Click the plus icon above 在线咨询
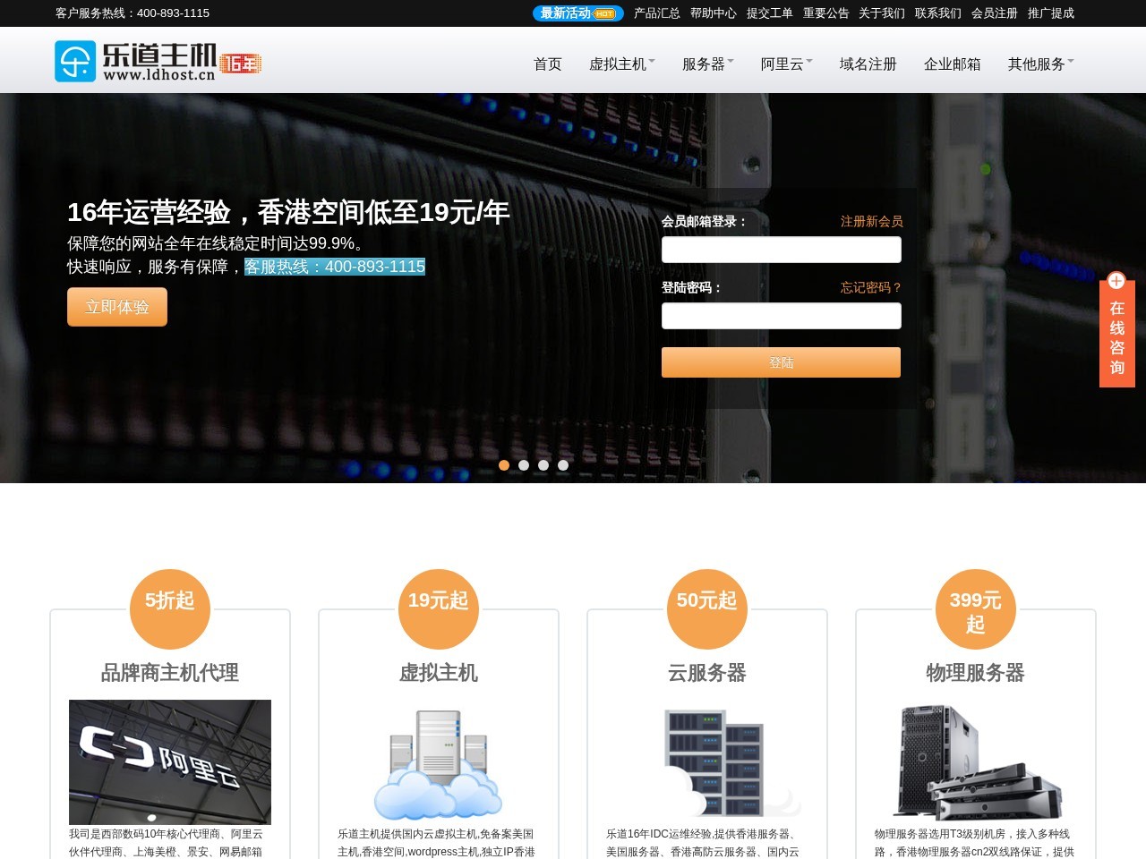Screen dimensions: 1146x859 pyautogui.click(x=1116, y=281)
